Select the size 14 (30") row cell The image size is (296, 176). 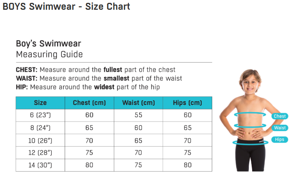[x=40, y=165]
